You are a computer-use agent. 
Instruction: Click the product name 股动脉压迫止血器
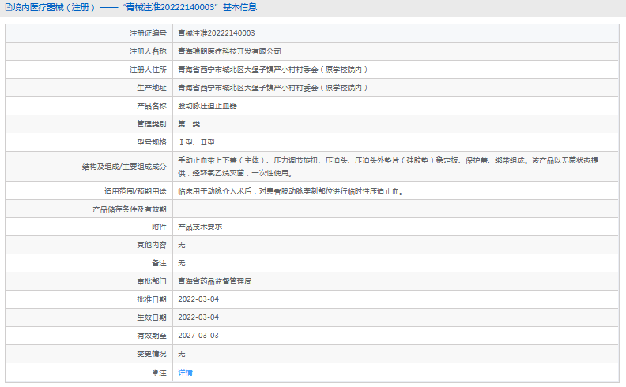click(x=208, y=106)
